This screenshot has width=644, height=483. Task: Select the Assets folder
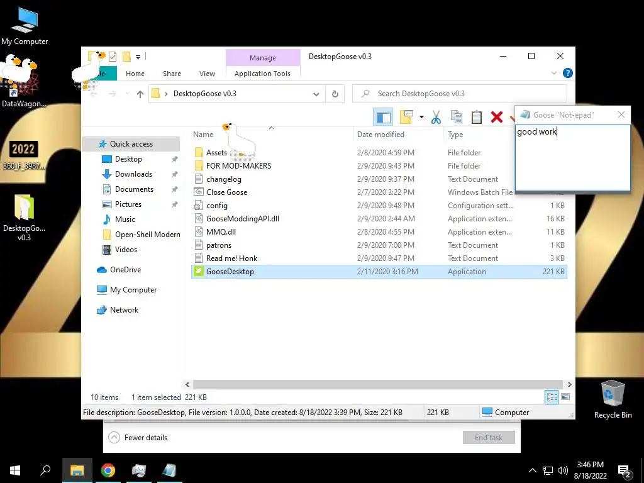point(216,153)
